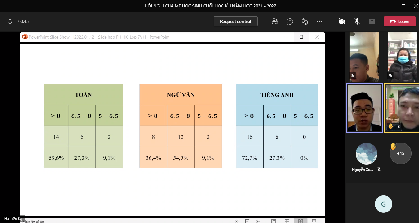Image resolution: width=419 pixels, height=223 pixels.
Task: Start Slide Show from status bar
Action: pyautogui.click(x=314, y=221)
